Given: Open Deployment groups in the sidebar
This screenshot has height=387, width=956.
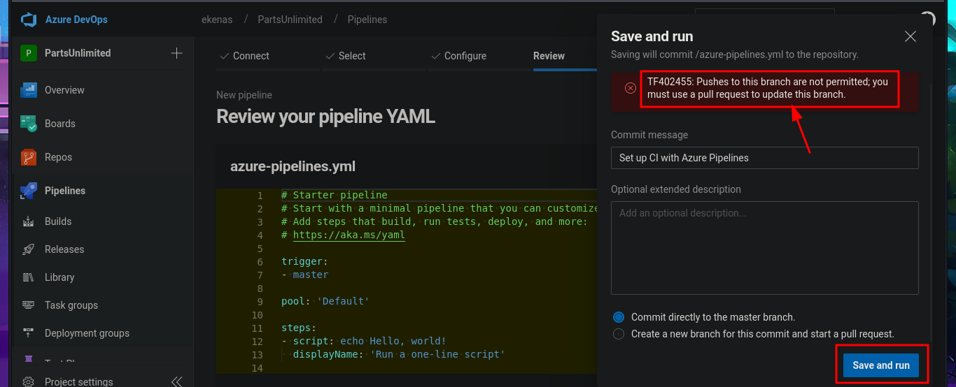Looking at the screenshot, I should (87, 333).
